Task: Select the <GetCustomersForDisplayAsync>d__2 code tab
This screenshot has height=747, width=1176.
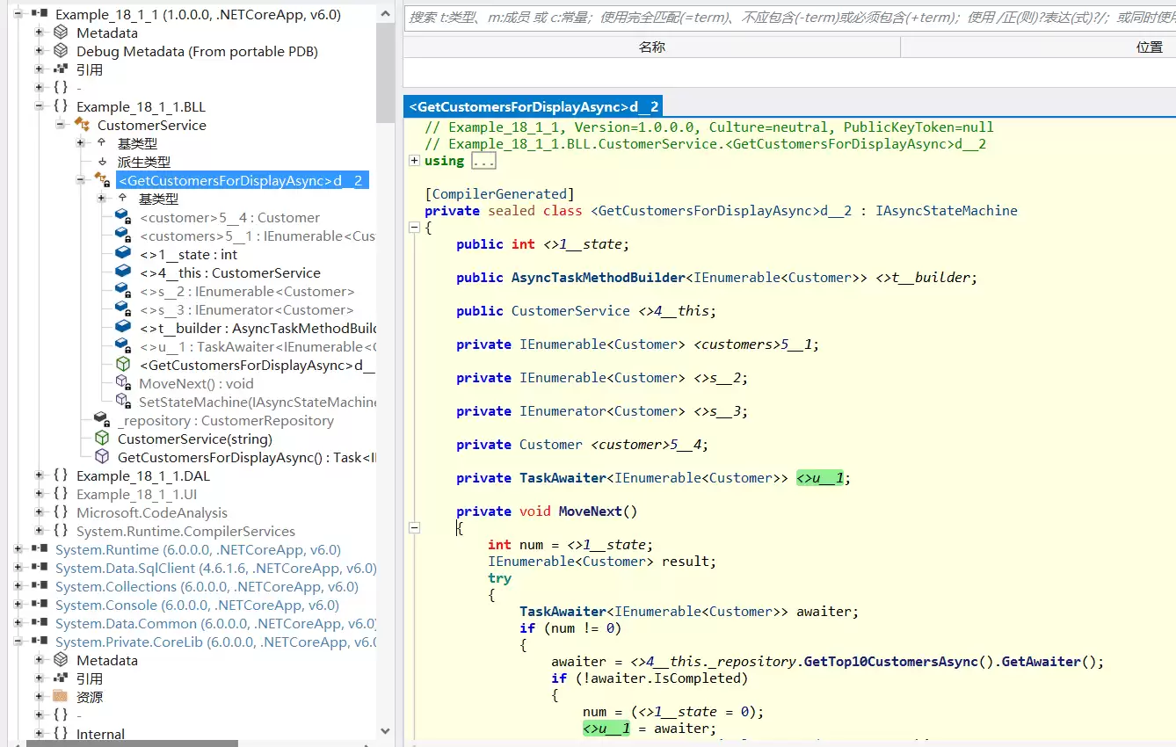Action: [x=534, y=107]
